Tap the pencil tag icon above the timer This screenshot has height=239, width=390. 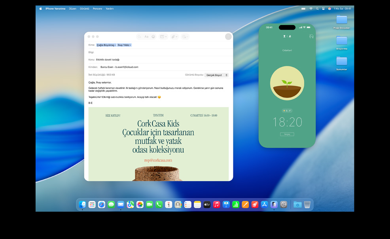point(290,111)
